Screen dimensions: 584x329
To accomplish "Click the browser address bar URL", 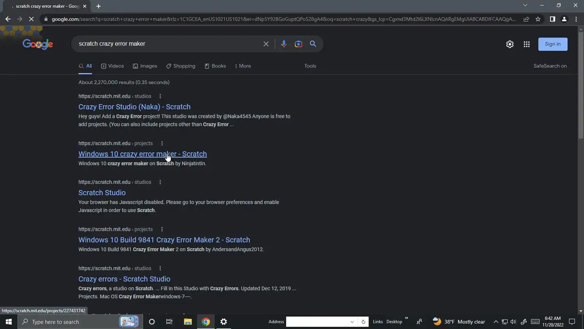I will point(284,19).
